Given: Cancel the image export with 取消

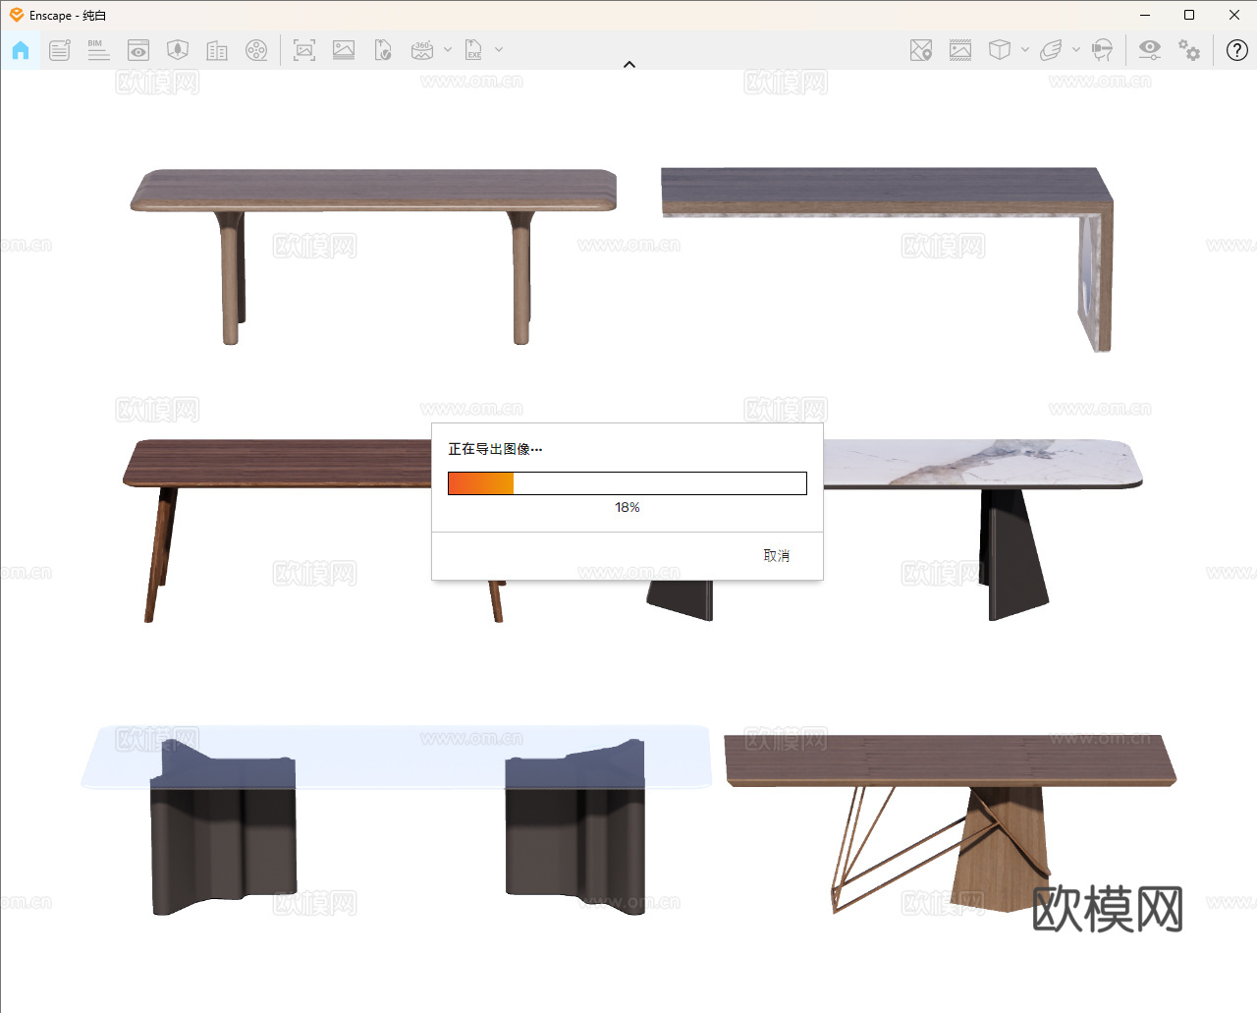Looking at the screenshot, I should (x=777, y=556).
